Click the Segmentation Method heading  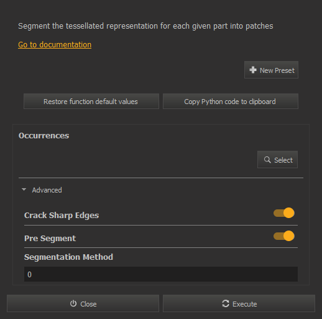(x=68, y=257)
